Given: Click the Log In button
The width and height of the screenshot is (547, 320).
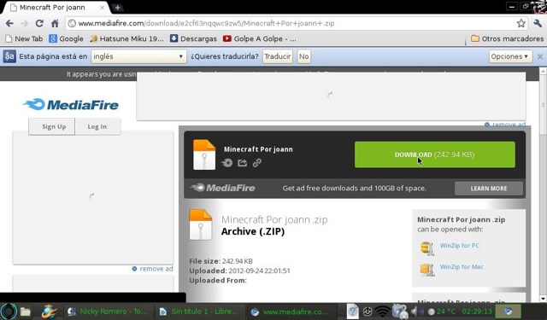Looking at the screenshot, I should 97,126.
